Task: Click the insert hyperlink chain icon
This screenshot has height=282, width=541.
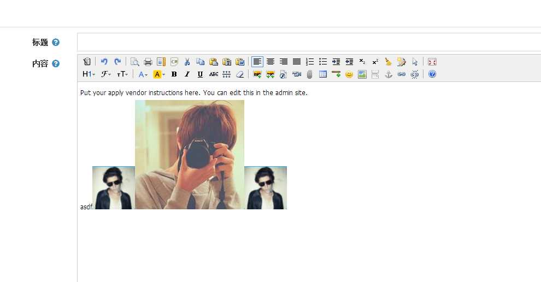Action: [402, 74]
